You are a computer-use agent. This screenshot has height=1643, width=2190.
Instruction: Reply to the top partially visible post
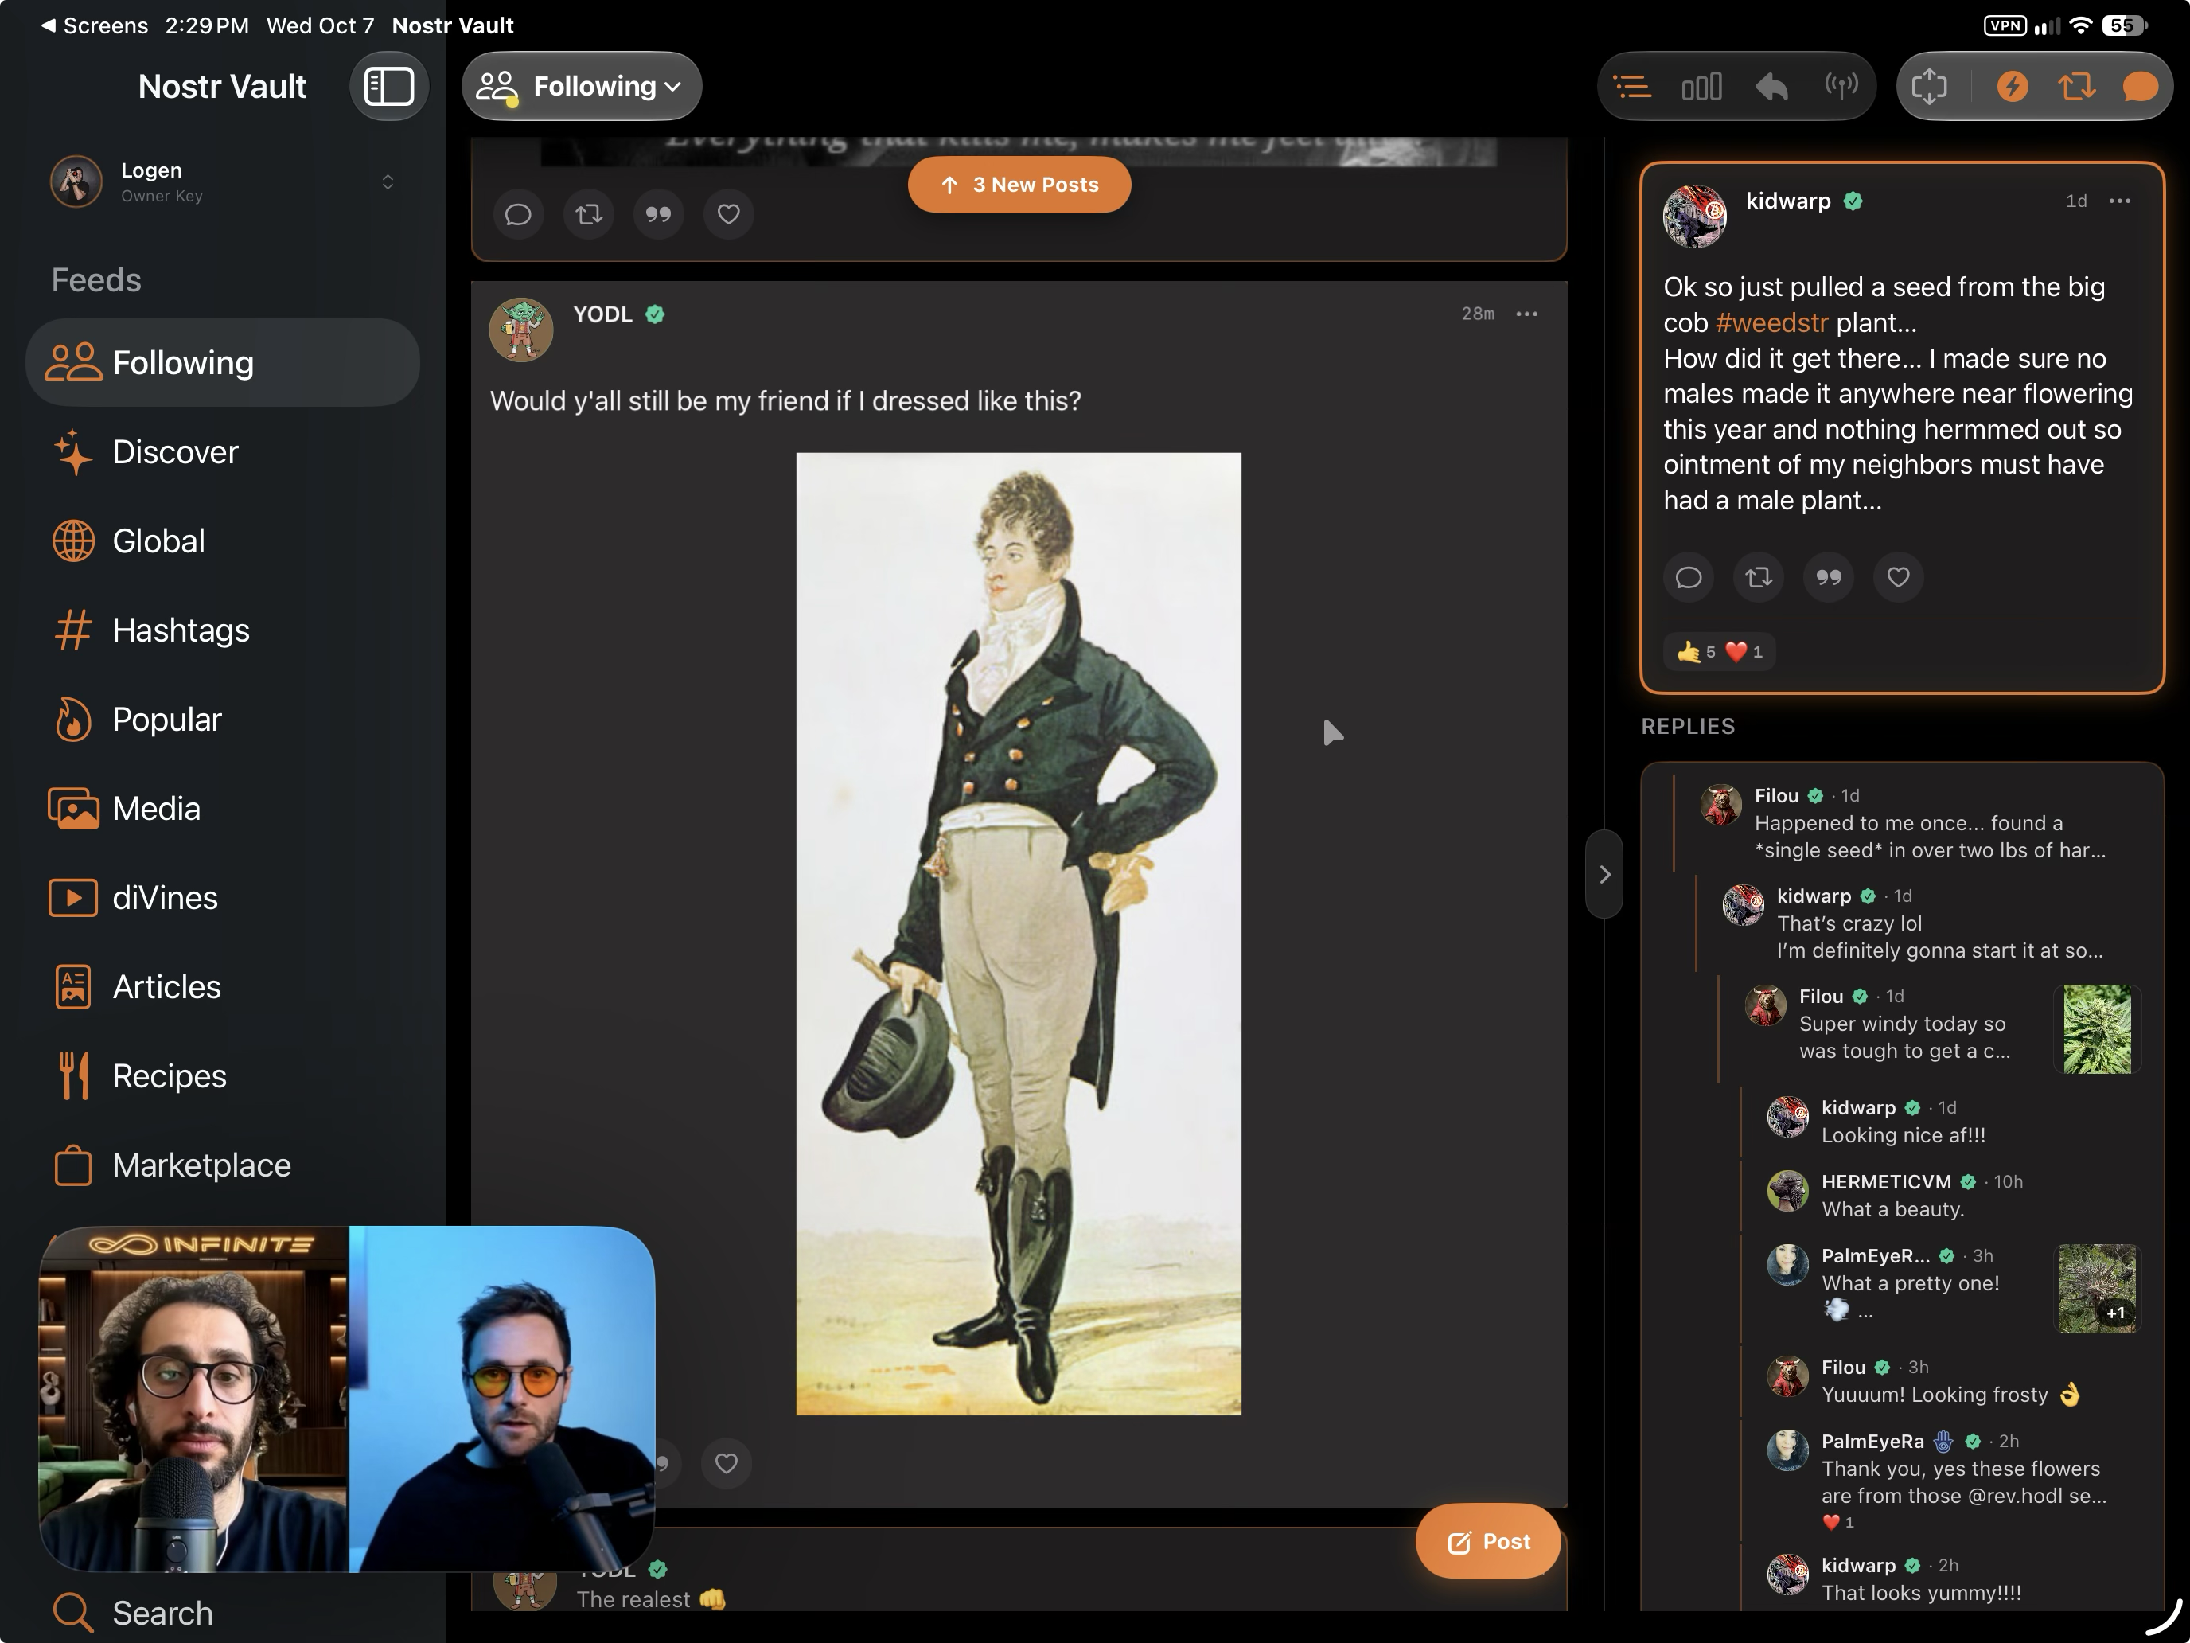pyautogui.click(x=518, y=214)
